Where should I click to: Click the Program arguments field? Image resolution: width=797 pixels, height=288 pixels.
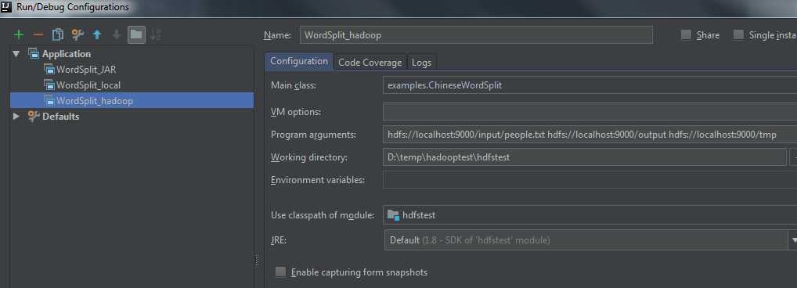click(590, 134)
